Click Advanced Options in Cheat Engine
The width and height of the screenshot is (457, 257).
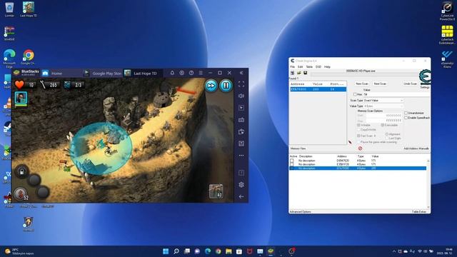click(x=300, y=212)
